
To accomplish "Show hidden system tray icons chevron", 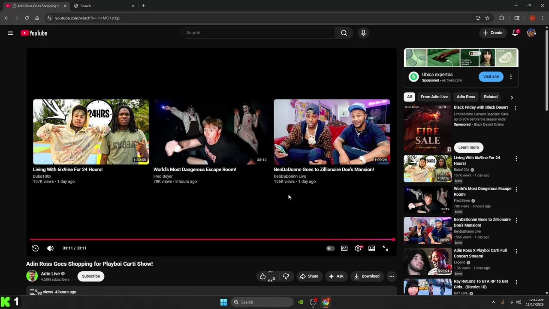I will [493, 302].
